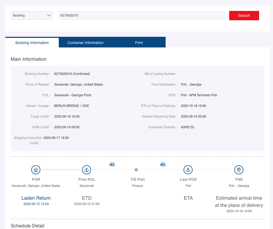This screenshot has width=273, height=229.
Task: Click the POR house icon
Action: [36, 170]
